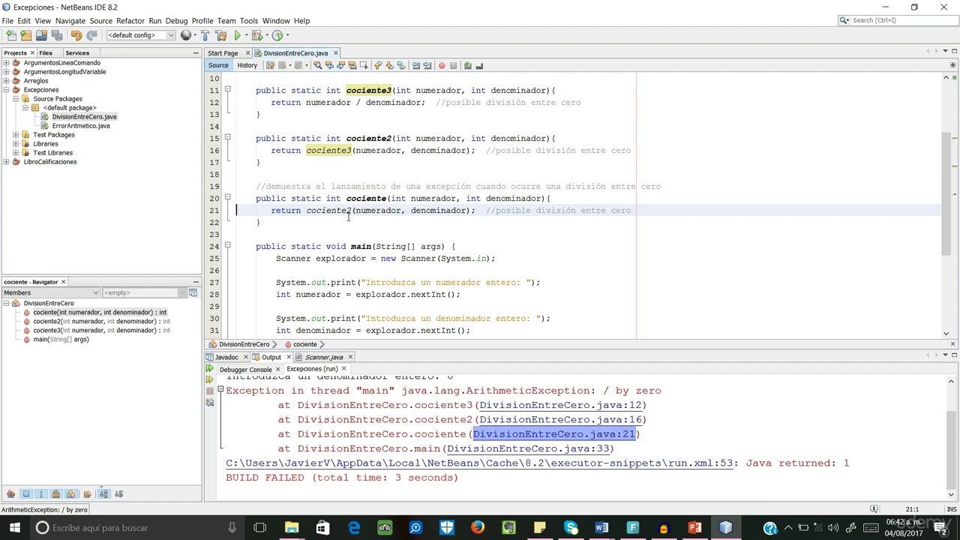
Task: Expand the Arreglos project node
Action: [6, 81]
